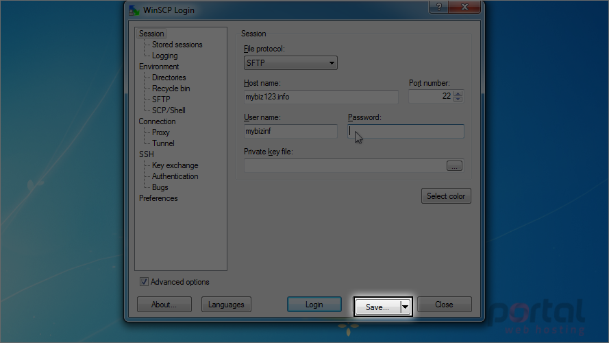
Task: Open SCP/Shell settings
Action: (x=169, y=110)
